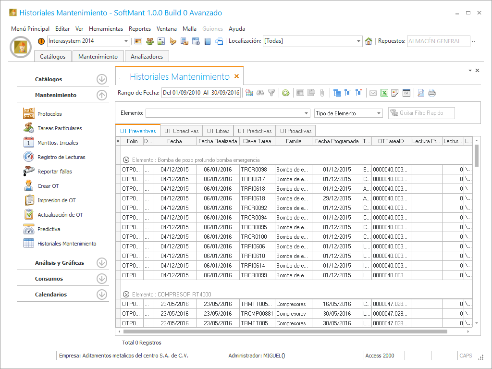Click the Rango de Fecha date field
This screenshot has height=369, width=492.
pos(201,93)
